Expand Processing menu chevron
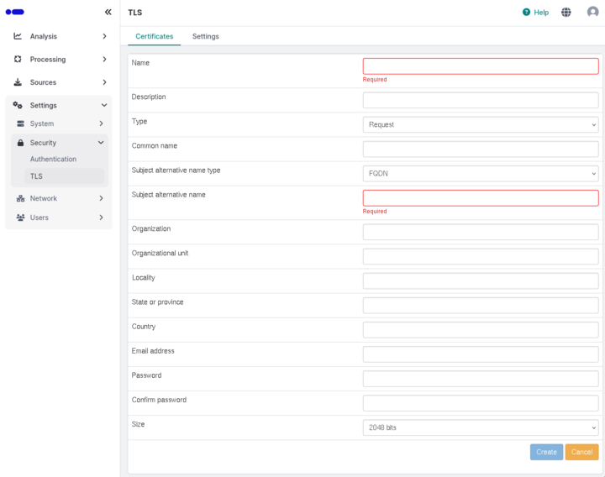This screenshot has height=477, width=605. pyautogui.click(x=104, y=59)
